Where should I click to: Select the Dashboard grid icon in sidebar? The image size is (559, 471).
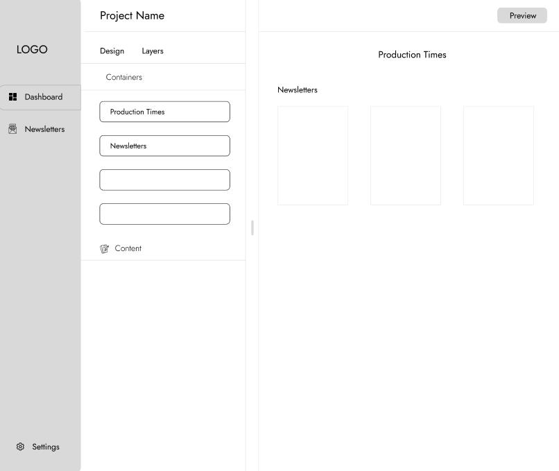coord(12,96)
